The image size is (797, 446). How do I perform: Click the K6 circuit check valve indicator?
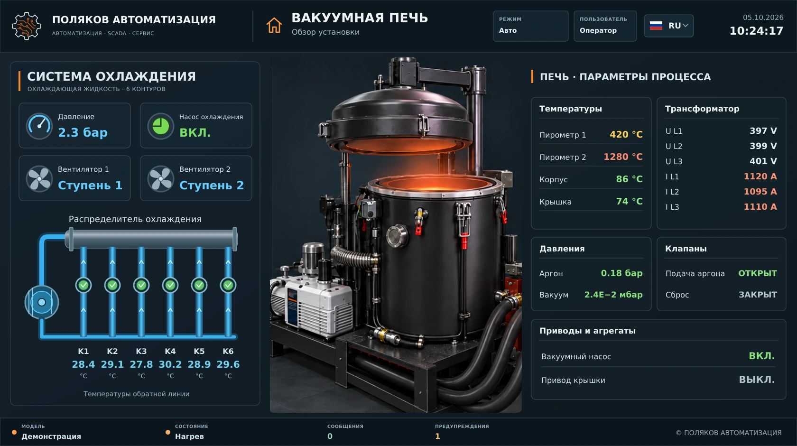click(x=228, y=285)
